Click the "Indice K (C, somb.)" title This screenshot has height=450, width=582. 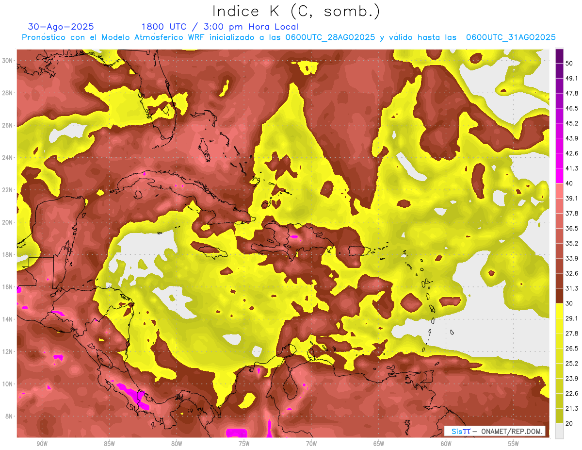pyautogui.click(x=297, y=11)
